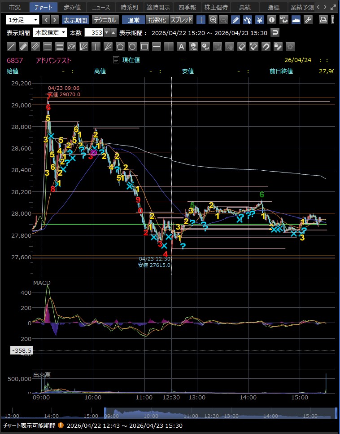Click the print chart icon
The image size is (340, 434).
(x=323, y=20)
